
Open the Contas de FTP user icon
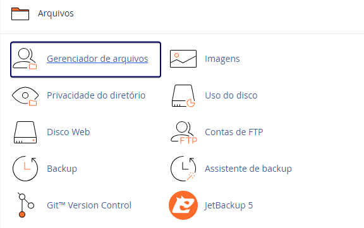184,133
